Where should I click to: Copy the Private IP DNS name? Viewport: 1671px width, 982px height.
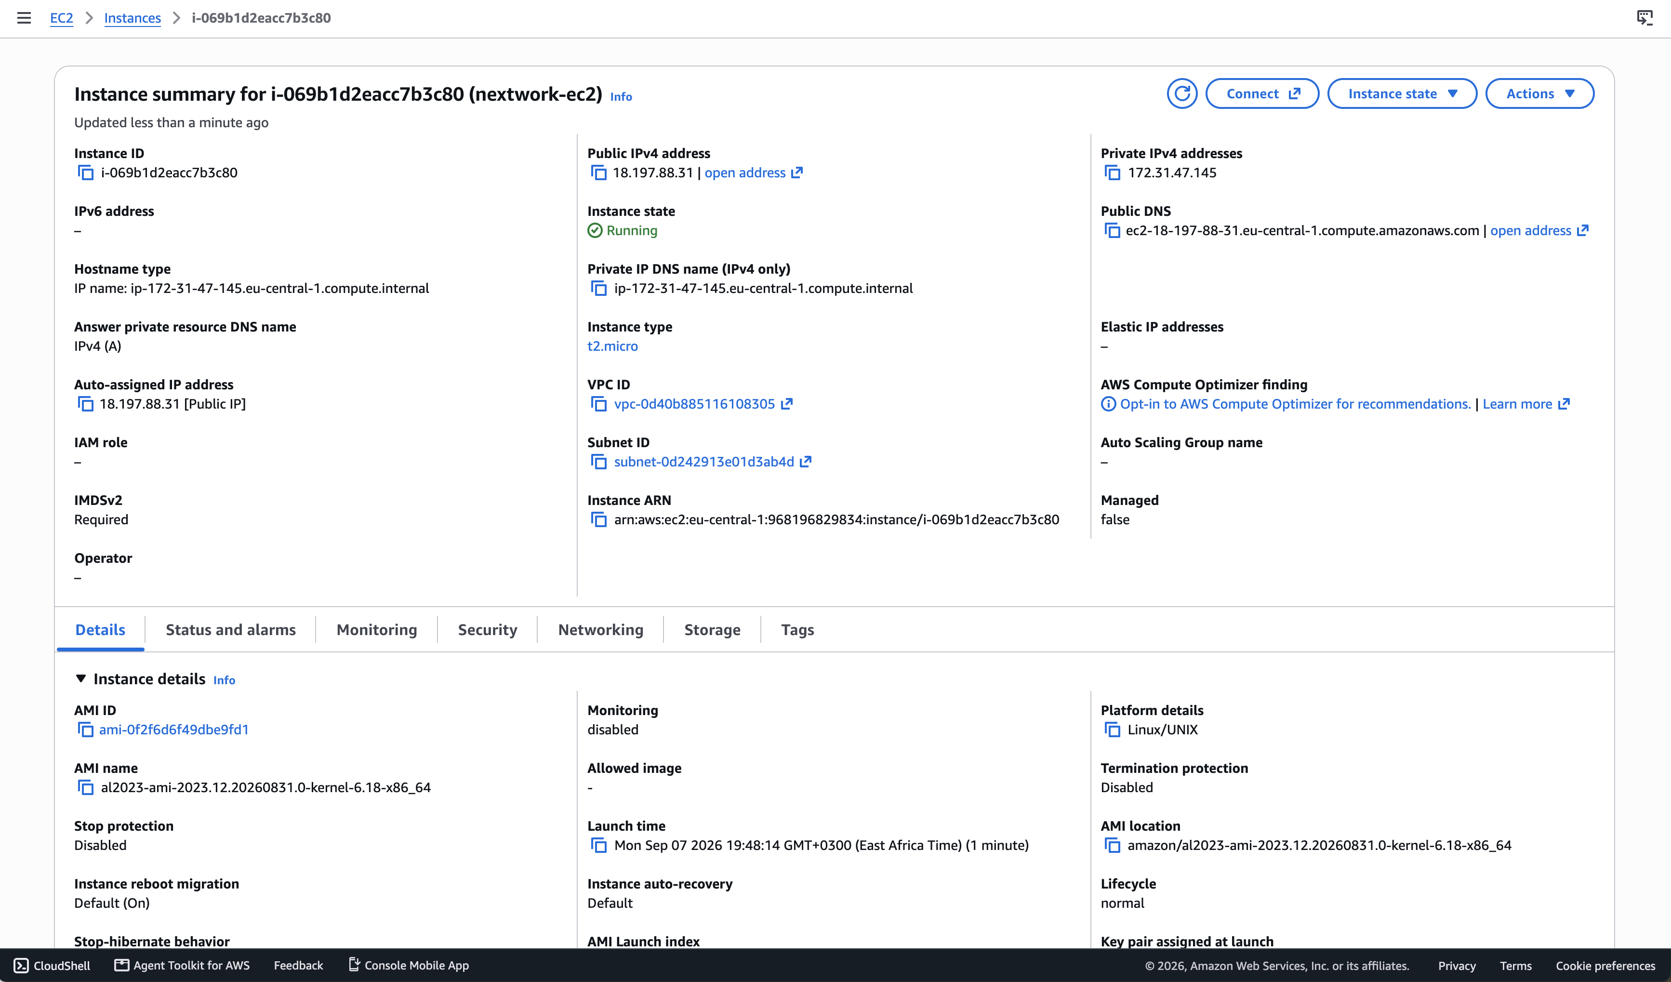[x=599, y=289]
